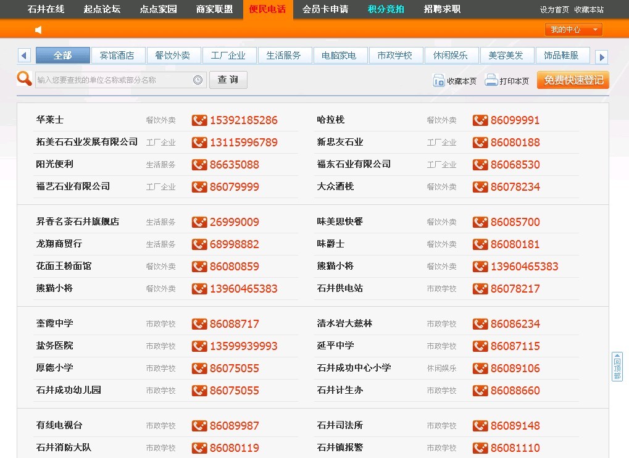Viewport: 629px width, 458px height.
Task: Switch to the 餐饮外卖 category tab
Action: point(173,56)
